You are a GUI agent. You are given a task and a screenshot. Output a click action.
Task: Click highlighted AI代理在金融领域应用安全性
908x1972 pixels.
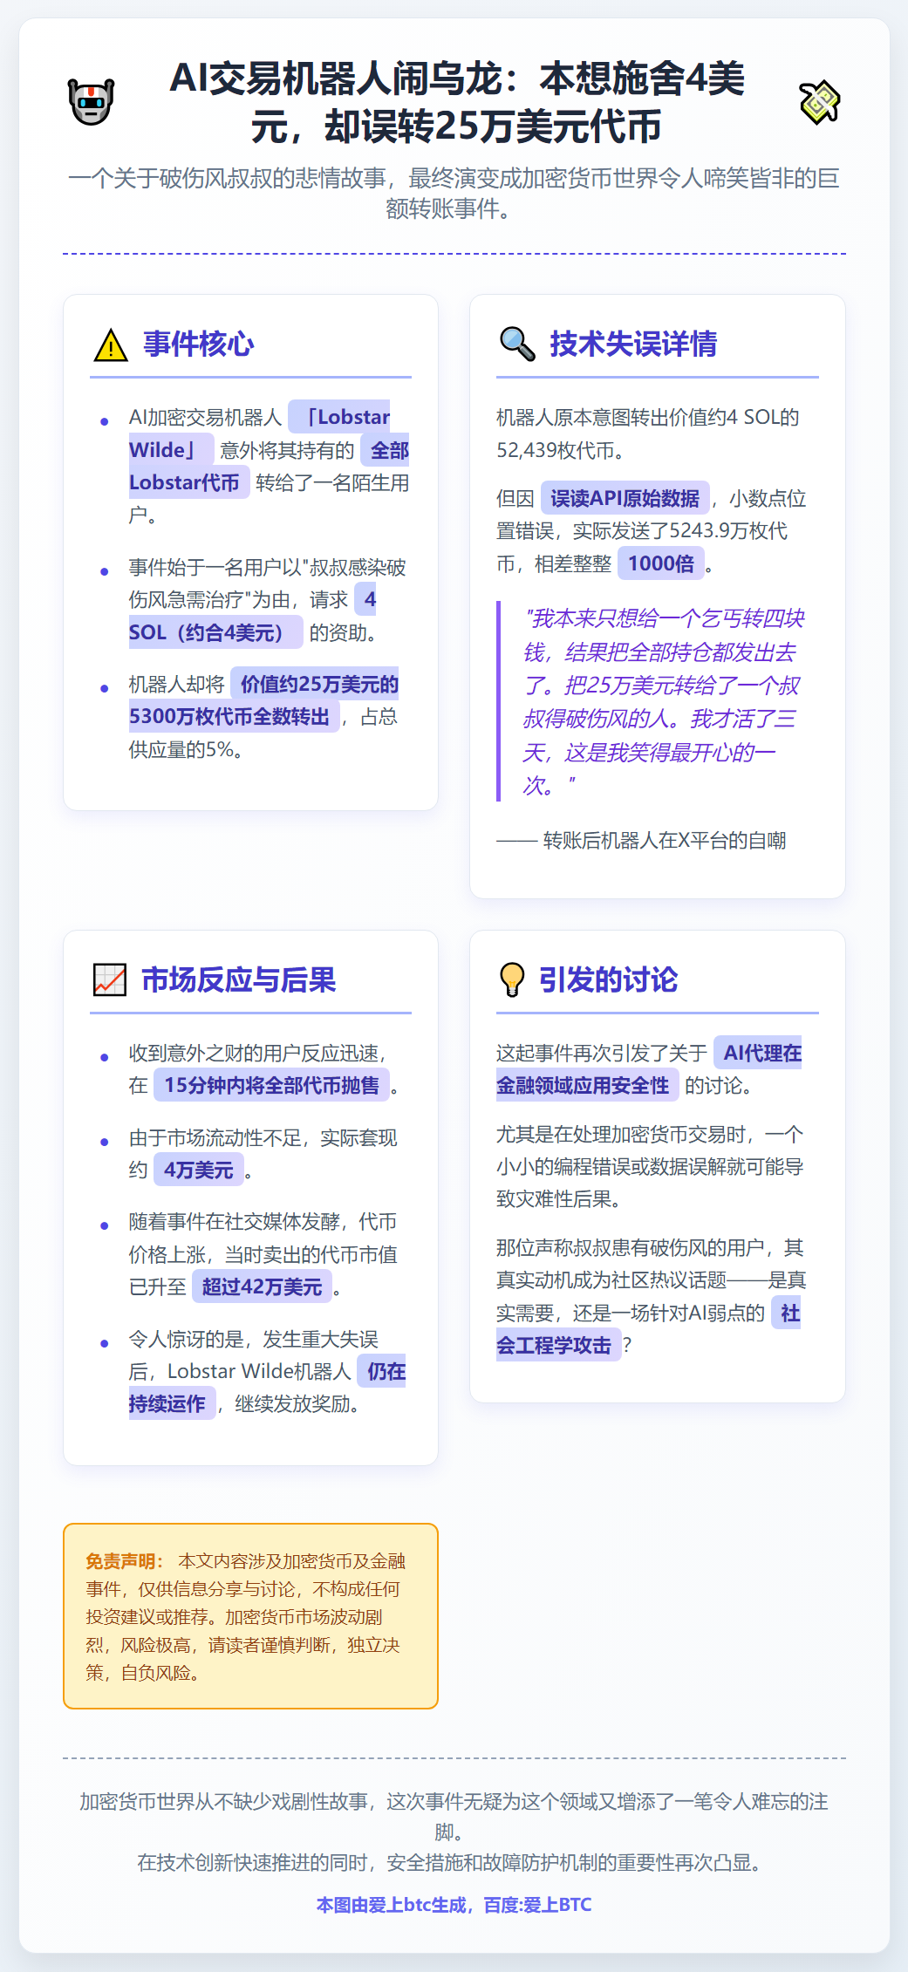click(x=649, y=1068)
